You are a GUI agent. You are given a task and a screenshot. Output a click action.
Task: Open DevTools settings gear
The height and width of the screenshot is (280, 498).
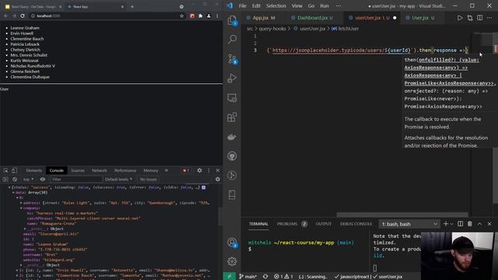pos(199,170)
